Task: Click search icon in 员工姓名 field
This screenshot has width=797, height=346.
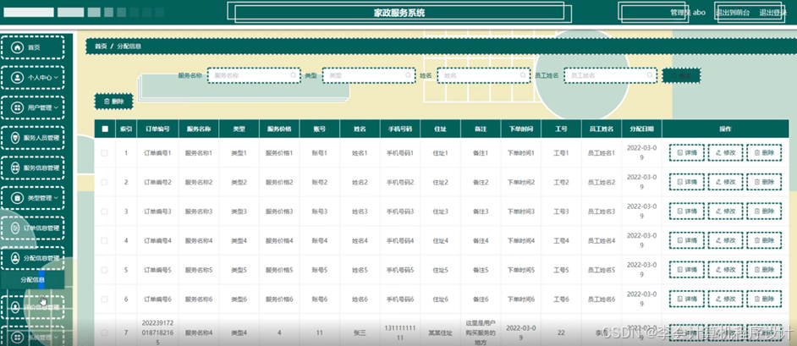Action: pyautogui.click(x=649, y=75)
